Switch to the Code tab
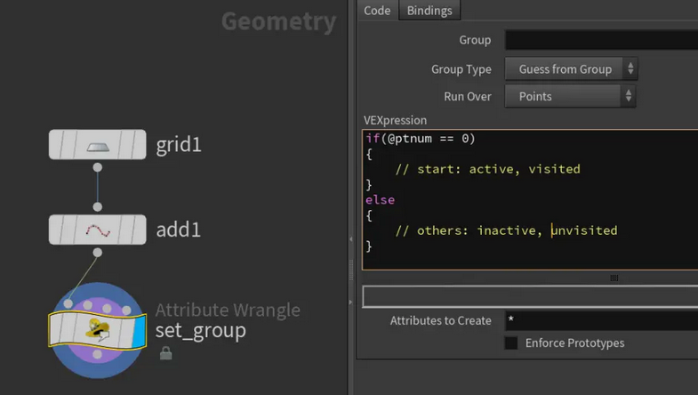Screen dimensions: 698x395 coord(377,11)
